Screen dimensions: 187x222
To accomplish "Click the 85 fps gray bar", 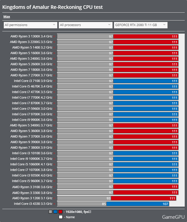I will pos(82,204).
